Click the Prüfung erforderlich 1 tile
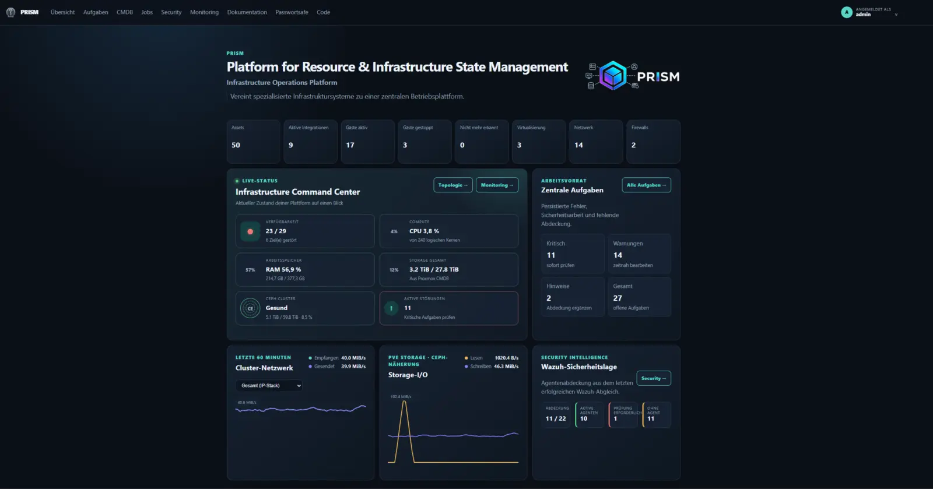Image resolution: width=933 pixels, height=489 pixels. click(623, 414)
